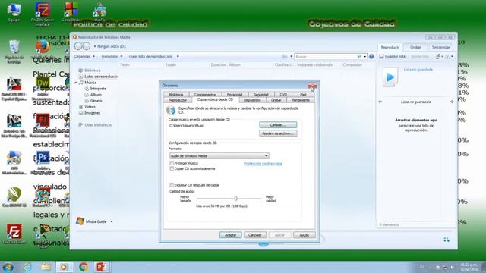Click the Ayuda button
486x273 pixels.
coord(304,235)
